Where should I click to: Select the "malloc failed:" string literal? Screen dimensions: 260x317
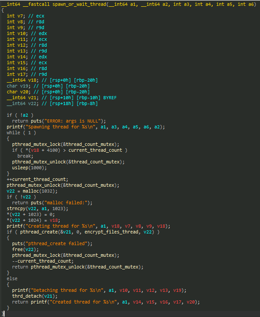click(65, 203)
